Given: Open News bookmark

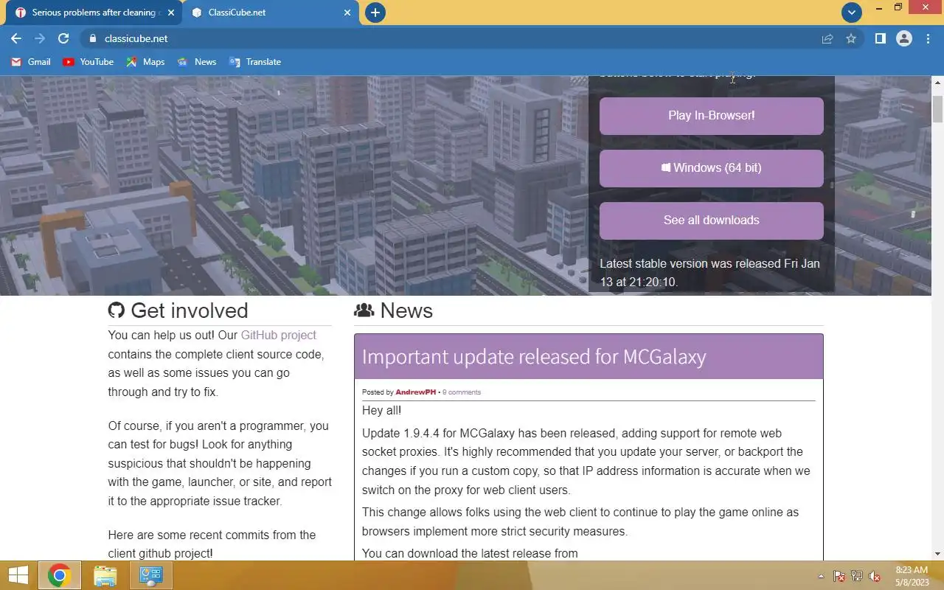Looking at the screenshot, I should pyautogui.click(x=197, y=62).
